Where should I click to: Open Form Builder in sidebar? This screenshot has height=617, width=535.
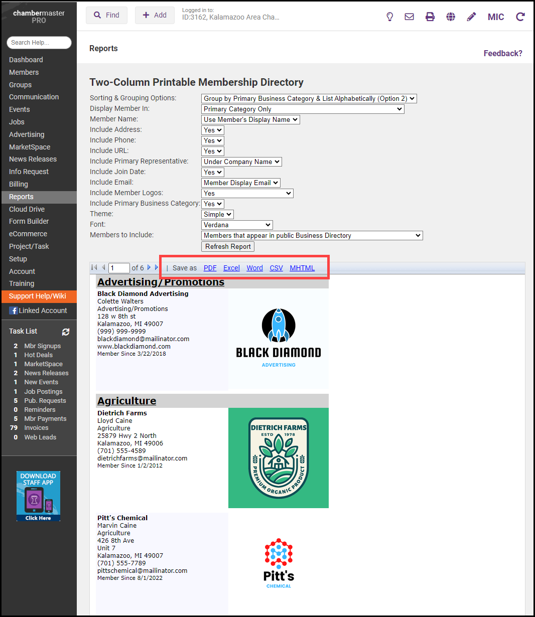click(x=29, y=221)
